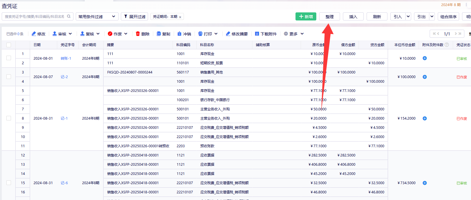The image size is (471, 200).
Task: Click the 科目编码 column header
Action: coord(183,45)
